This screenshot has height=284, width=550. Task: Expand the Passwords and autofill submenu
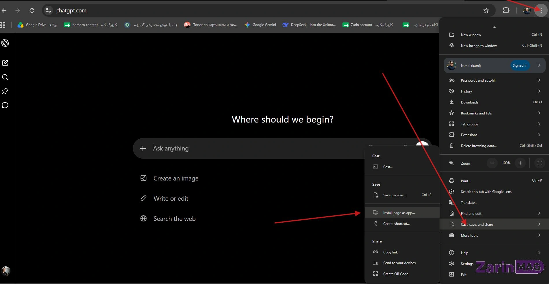tap(495, 80)
